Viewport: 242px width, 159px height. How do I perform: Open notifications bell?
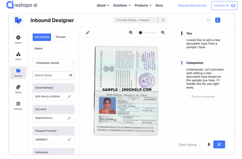(208, 20)
